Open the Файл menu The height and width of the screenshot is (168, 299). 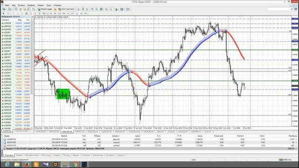(7, 5)
